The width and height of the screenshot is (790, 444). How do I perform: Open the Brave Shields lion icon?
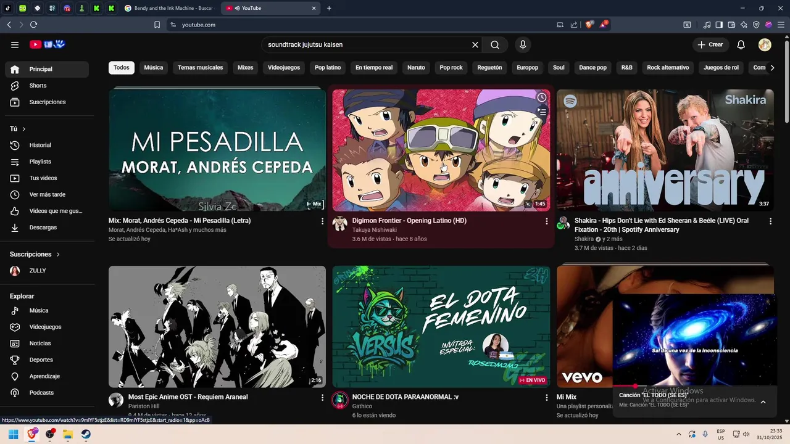click(x=589, y=25)
